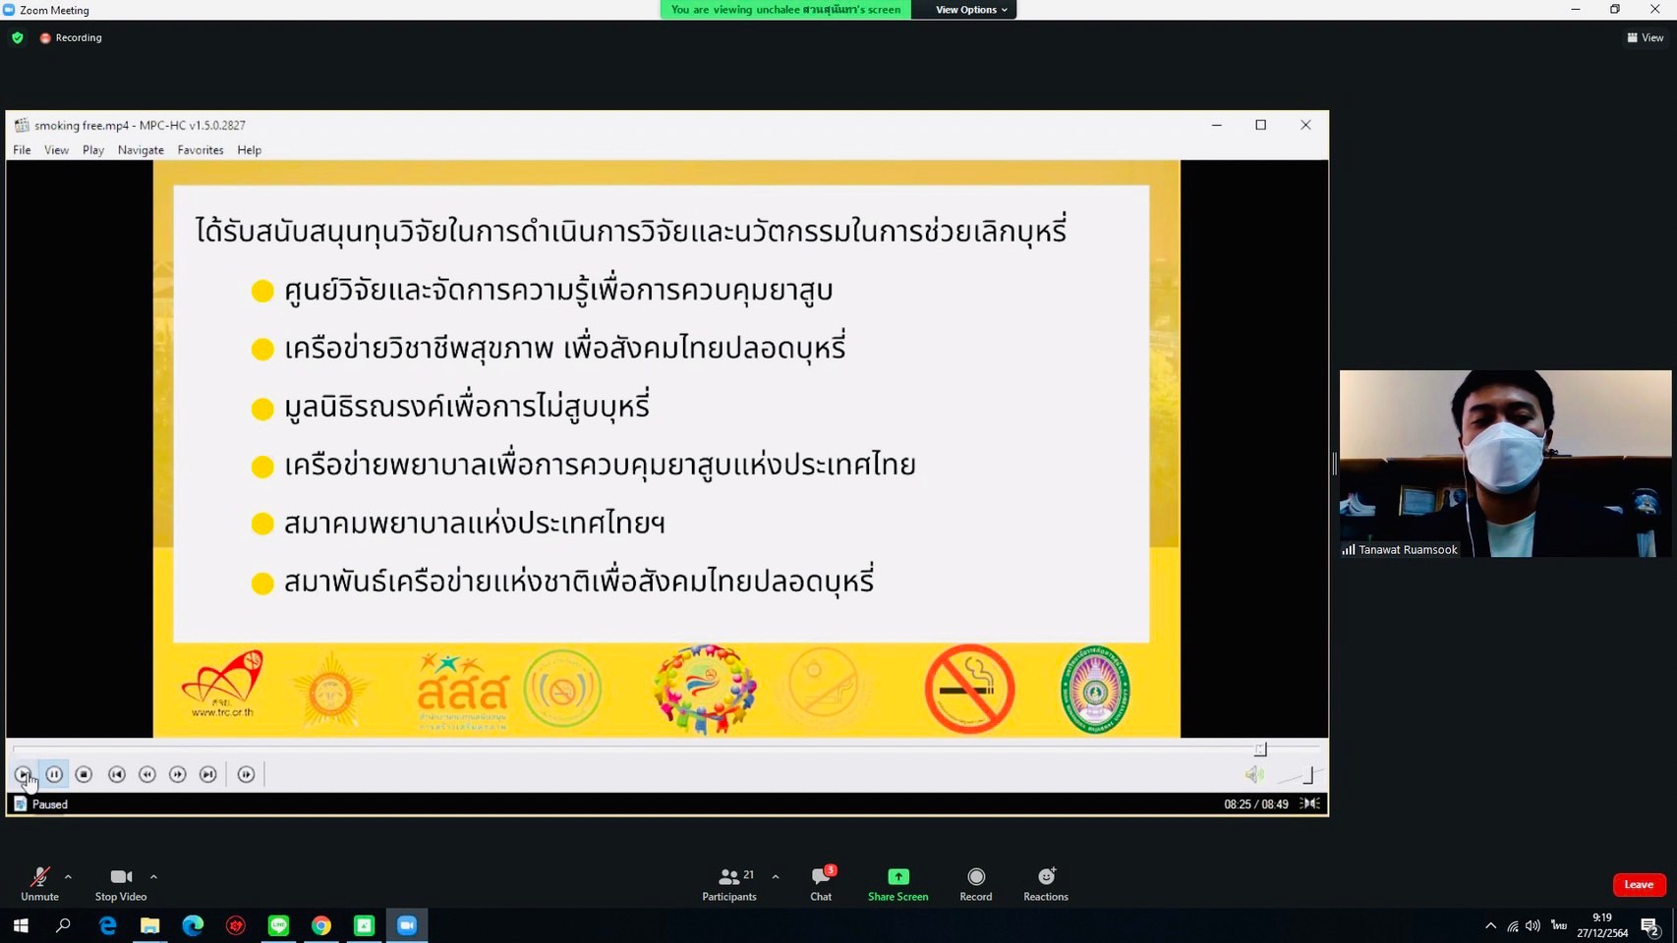Expand the View Options dropdown
The height and width of the screenshot is (943, 1677).
[x=970, y=10]
